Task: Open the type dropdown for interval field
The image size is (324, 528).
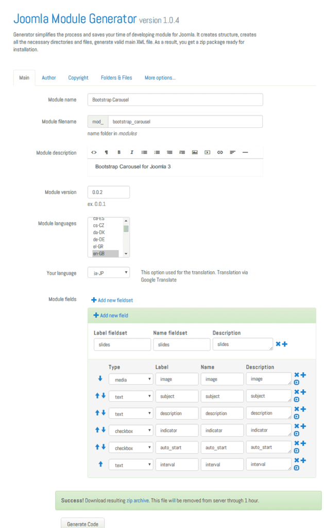Action: point(131,465)
